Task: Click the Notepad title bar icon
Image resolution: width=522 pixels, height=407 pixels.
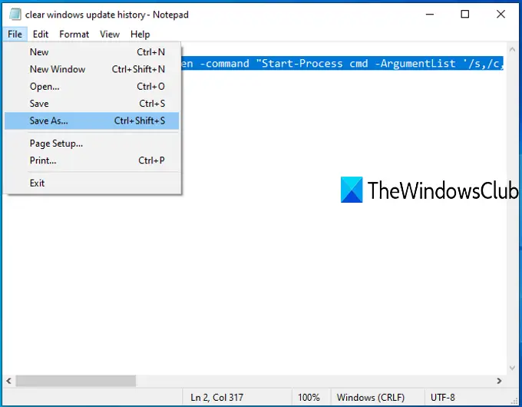Action: tap(15, 15)
